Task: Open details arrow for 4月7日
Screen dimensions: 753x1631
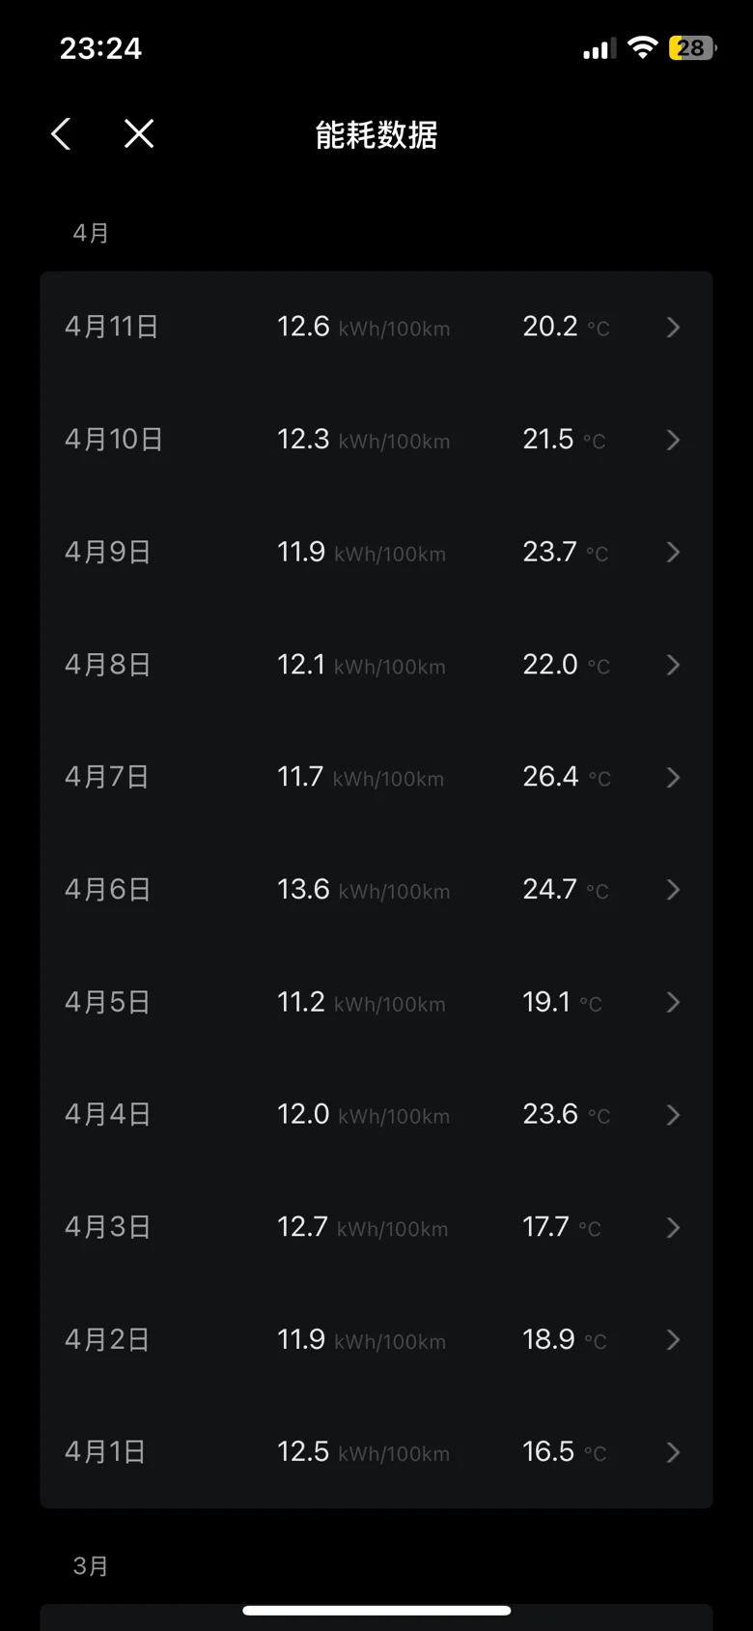Action: [673, 778]
